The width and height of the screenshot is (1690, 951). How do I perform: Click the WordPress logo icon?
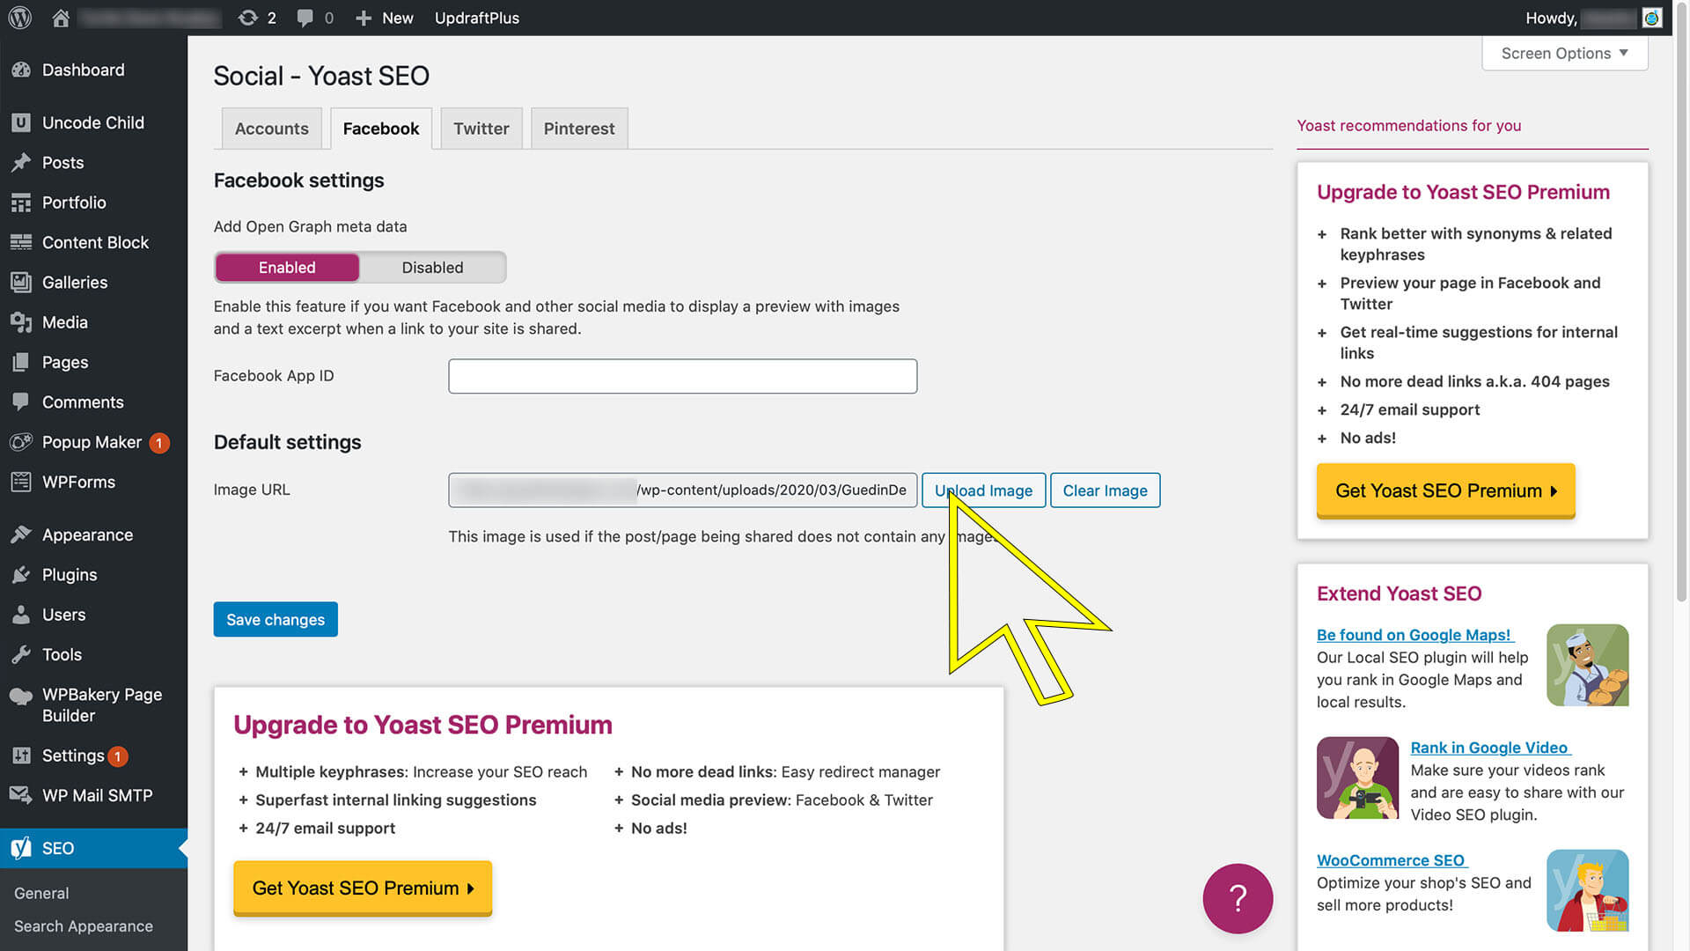(20, 18)
